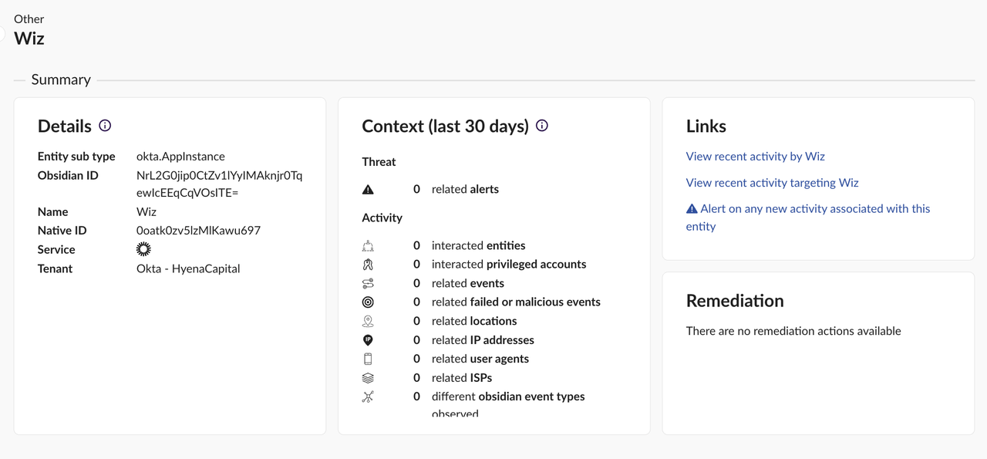Image resolution: width=987 pixels, height=459 pixels.
Task: Click the privileged accounts icon
Action: (368, 265)
